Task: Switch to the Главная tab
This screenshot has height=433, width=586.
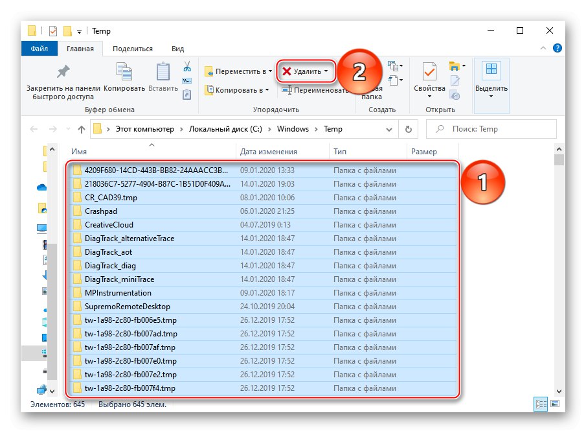Action: pos(80,49)
